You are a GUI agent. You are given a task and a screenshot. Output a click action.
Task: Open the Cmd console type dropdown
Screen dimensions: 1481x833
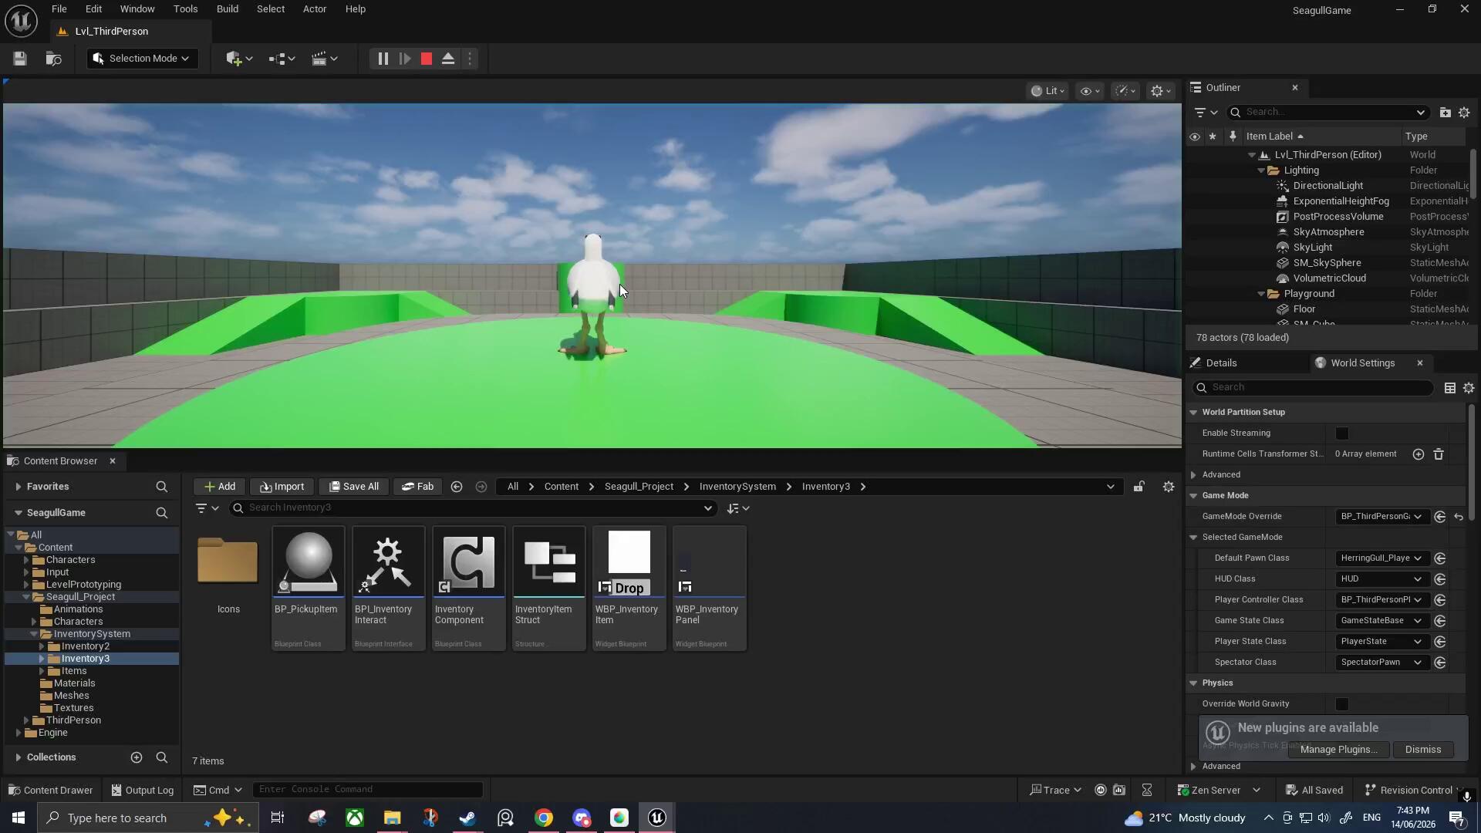[x=218, y=790]
